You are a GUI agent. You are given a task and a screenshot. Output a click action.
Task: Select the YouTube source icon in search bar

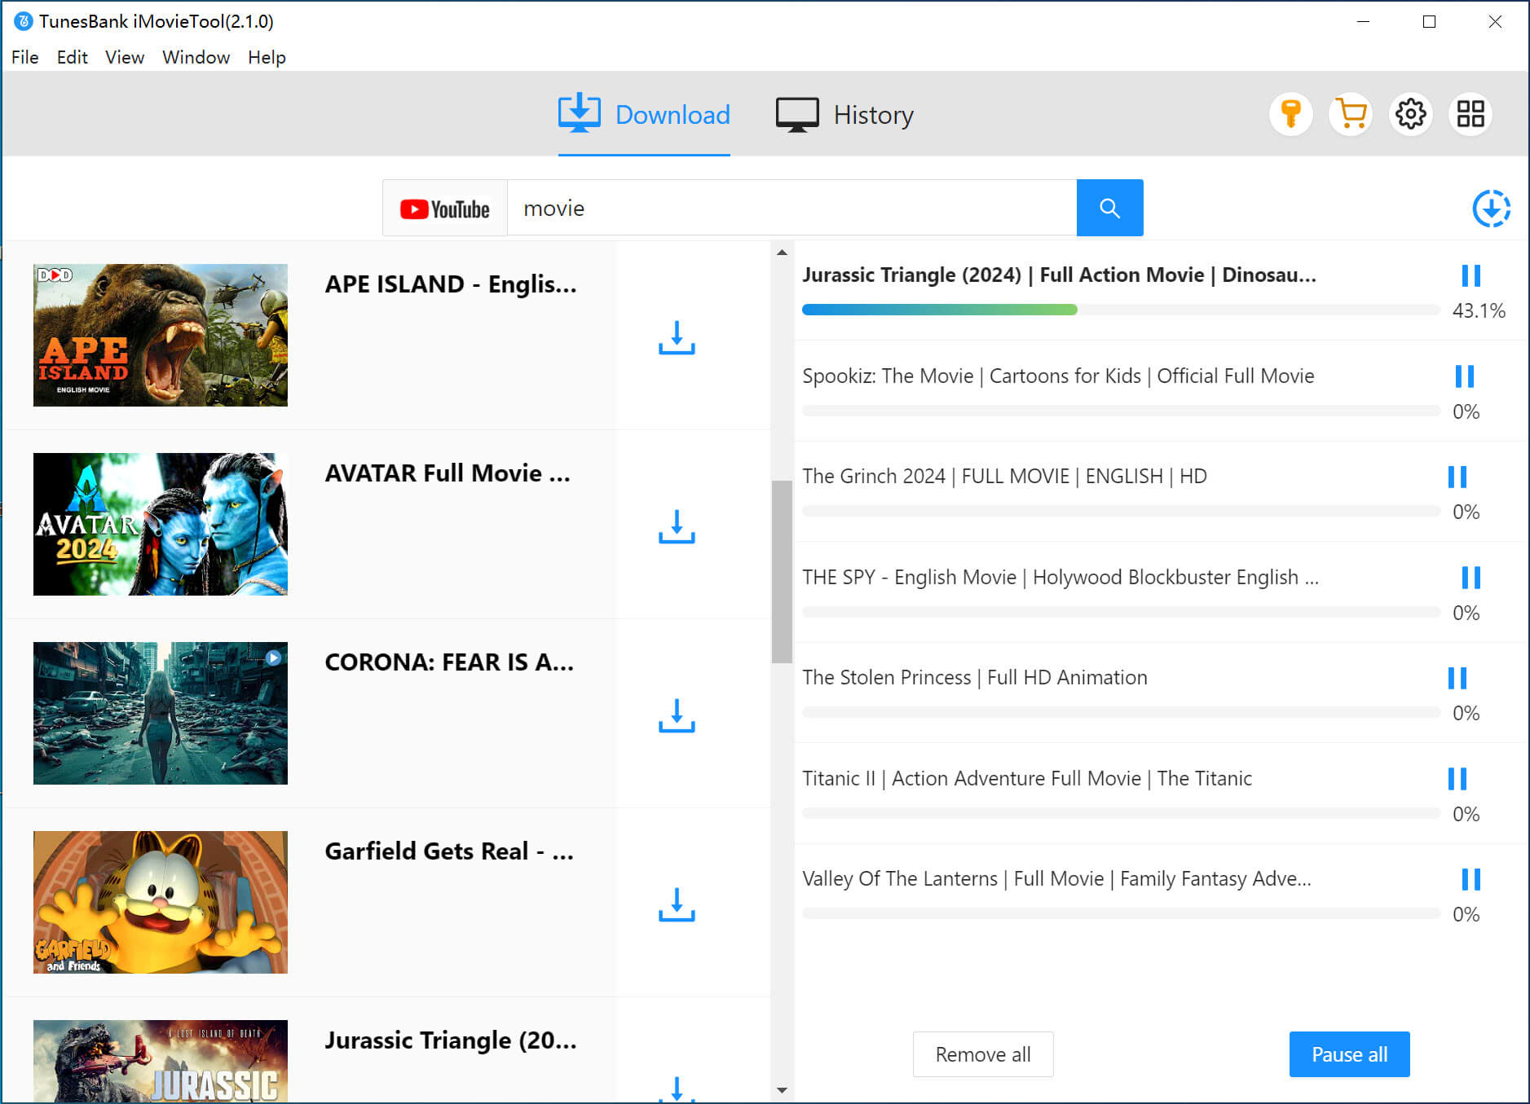444,208
